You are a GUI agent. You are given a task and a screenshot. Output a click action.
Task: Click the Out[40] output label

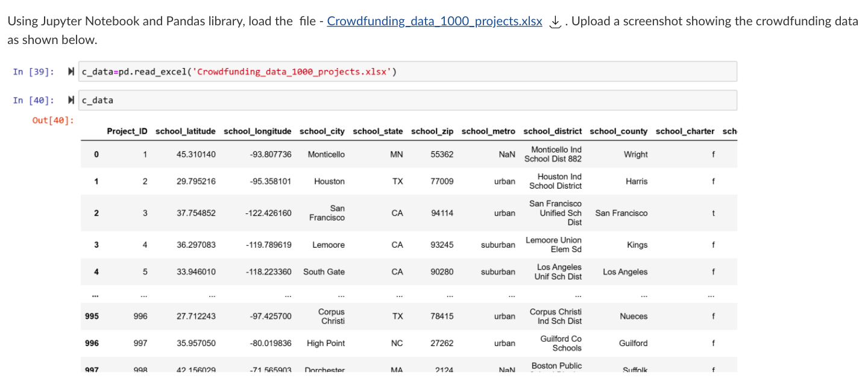[53, 121]
